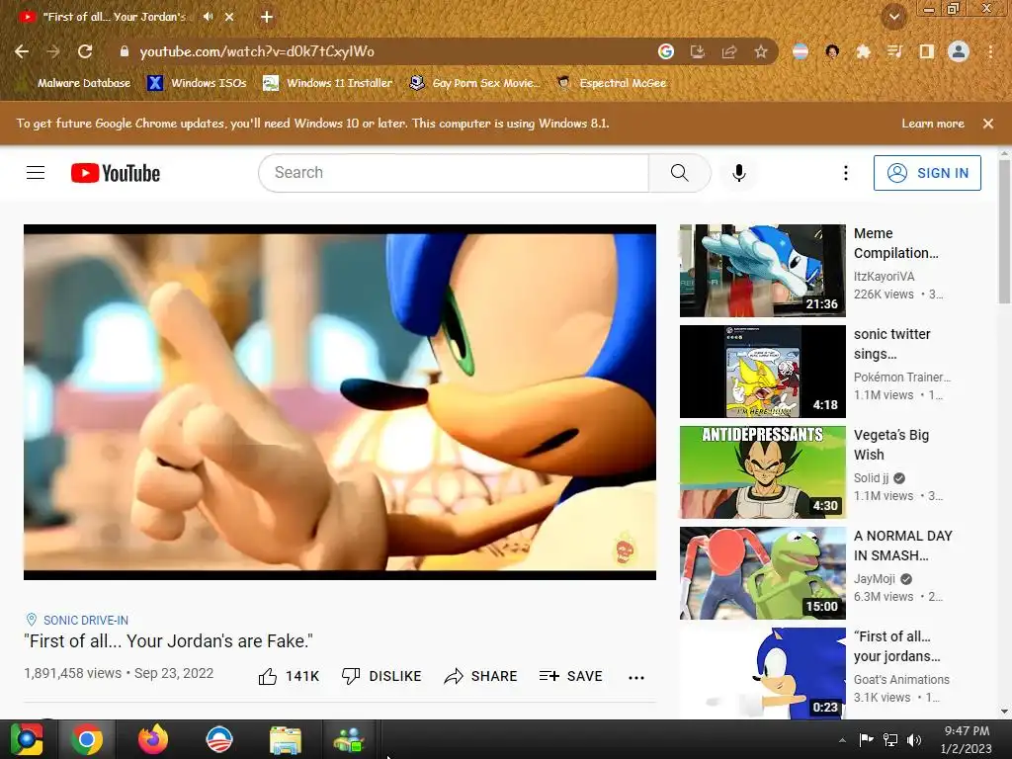Open the clock showing 9:47 PM
The height and width of the screenshot is (759, 1012).
coord(967,739)
